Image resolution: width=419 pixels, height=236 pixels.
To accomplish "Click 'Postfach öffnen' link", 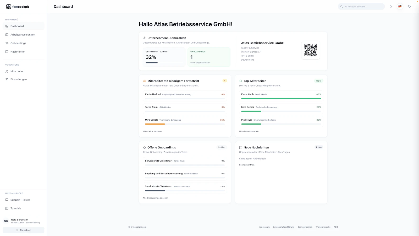I will pyautogui.click(x=247, y=165).
